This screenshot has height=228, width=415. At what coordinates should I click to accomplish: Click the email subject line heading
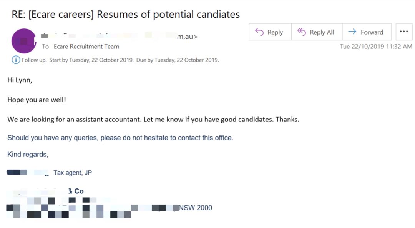point(126,14)
